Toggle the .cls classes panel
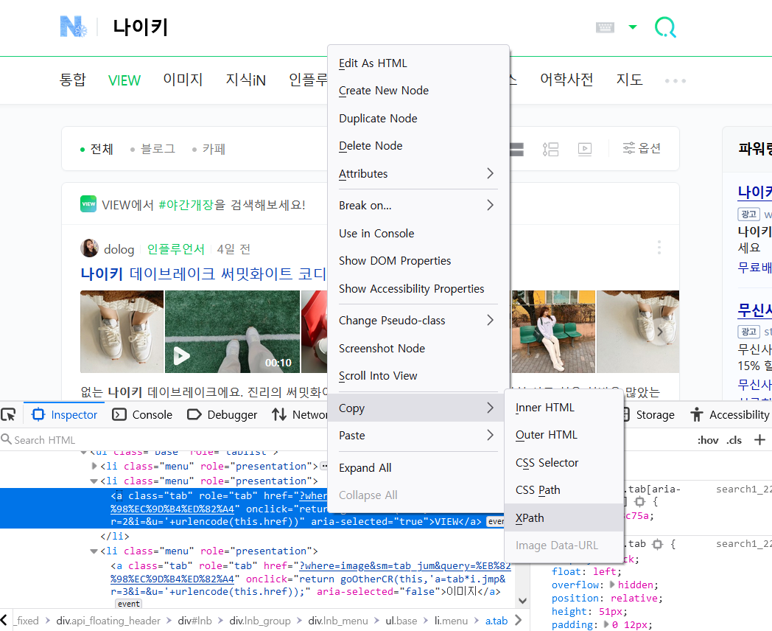This screenshot has width=772, height=631. [x=734, y=440]
